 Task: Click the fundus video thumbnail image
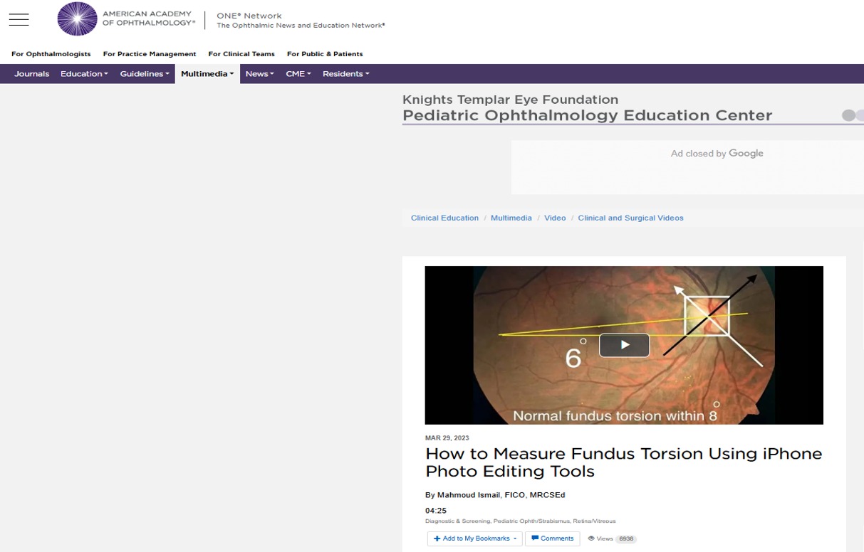point(624,345)
